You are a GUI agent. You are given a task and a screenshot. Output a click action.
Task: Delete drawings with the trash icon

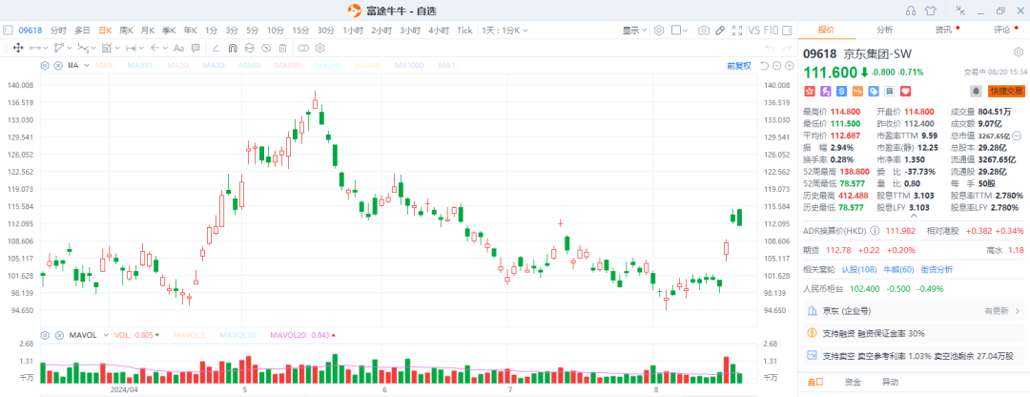282,48
